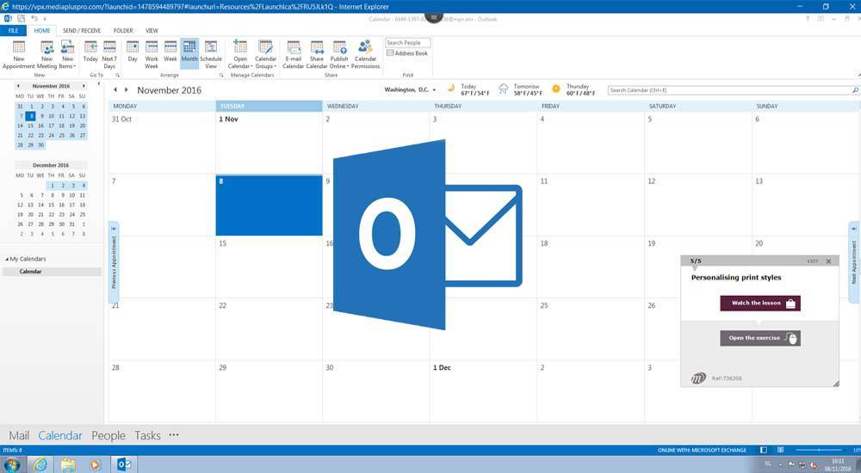Open the FILE tab
Viewport: 861px width, 473px height.
point(13,30)
